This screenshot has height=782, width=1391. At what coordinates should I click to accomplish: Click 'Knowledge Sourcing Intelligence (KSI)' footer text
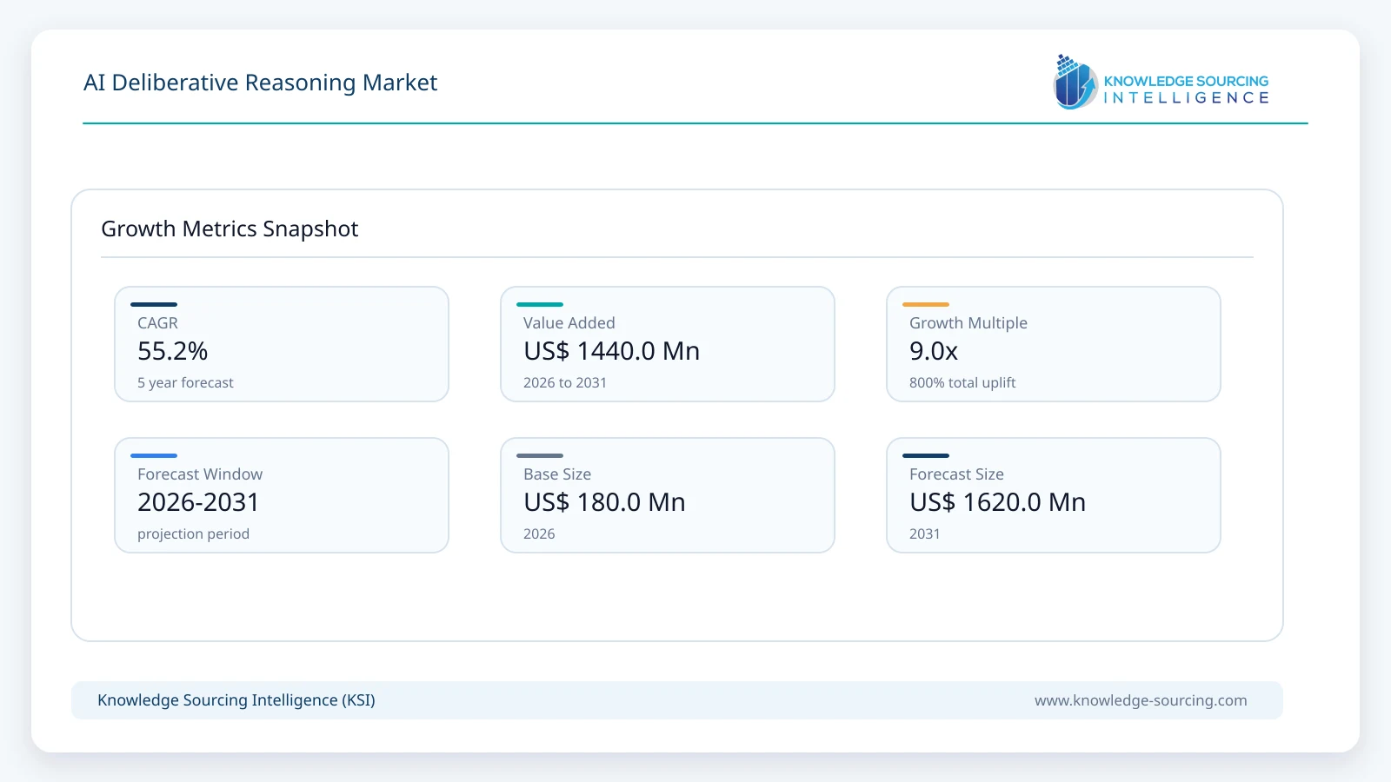pos(236,700)
